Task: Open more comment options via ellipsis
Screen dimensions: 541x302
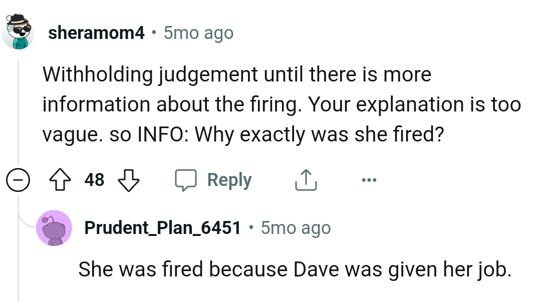Action: pyautogui.click(x=369, y=179)
